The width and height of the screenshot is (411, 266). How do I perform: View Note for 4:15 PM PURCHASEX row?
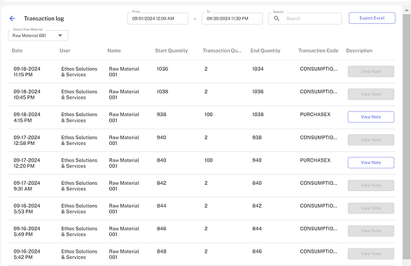pyautogui.click(x=371, y=117)
